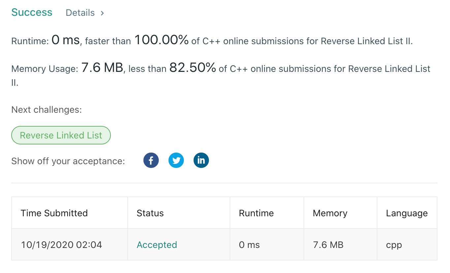Select the cpp language cell
The width and height of the screenshot is (450, 273).
[394, 245]
